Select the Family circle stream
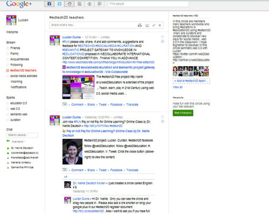The height and width of the screenshot is (214, 269). 15,53
